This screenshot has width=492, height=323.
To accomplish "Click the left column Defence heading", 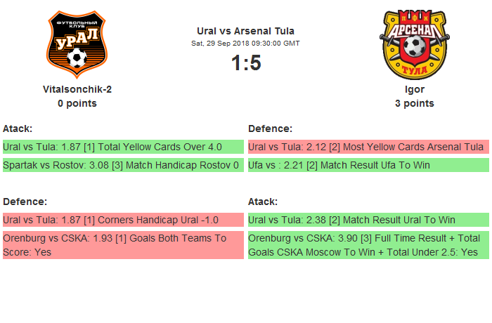I will pyautogui.click(x=25, y=202).
